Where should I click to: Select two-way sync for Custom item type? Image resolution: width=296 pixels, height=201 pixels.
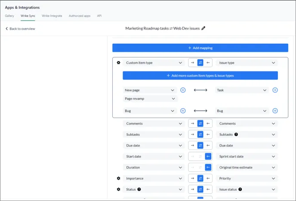pos(200,63)
